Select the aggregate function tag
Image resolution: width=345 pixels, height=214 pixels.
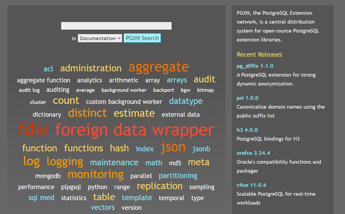tap(44, 80)
